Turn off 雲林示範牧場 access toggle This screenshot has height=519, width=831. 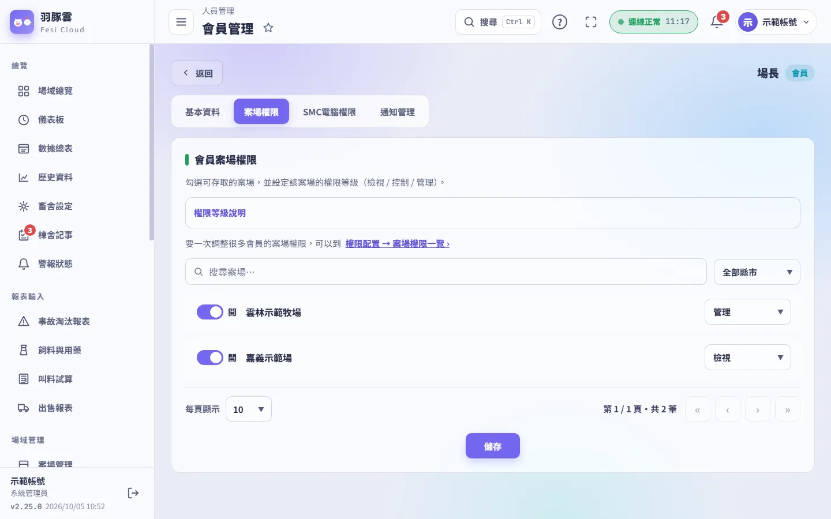point(210,312)
